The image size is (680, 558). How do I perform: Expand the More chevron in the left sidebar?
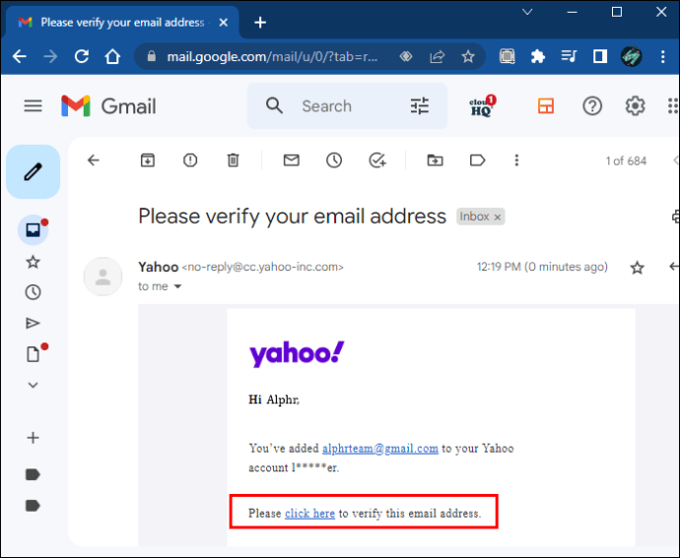pyautogui.click(x=33, y=385)
